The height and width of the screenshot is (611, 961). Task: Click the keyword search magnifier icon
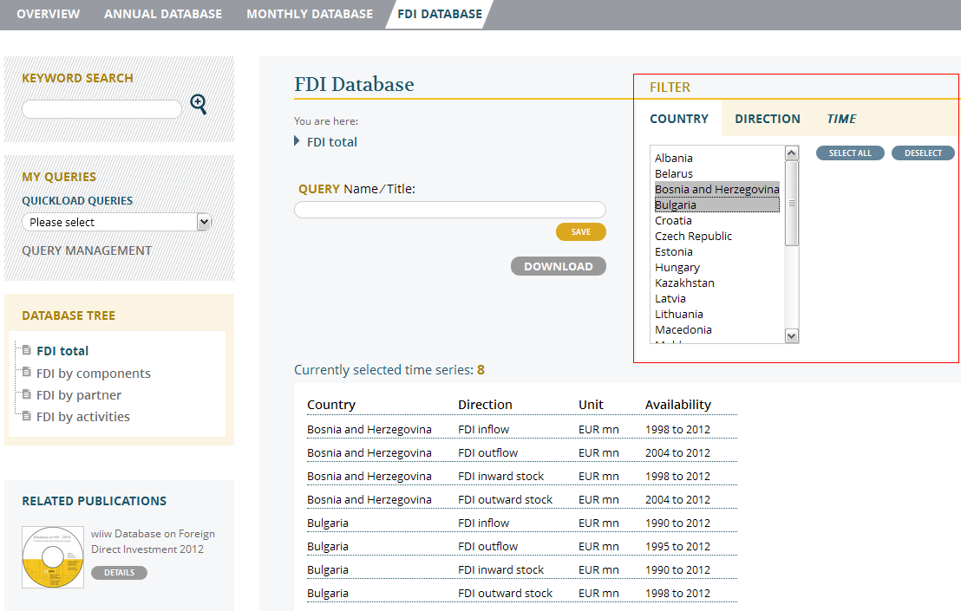[199, 105]
